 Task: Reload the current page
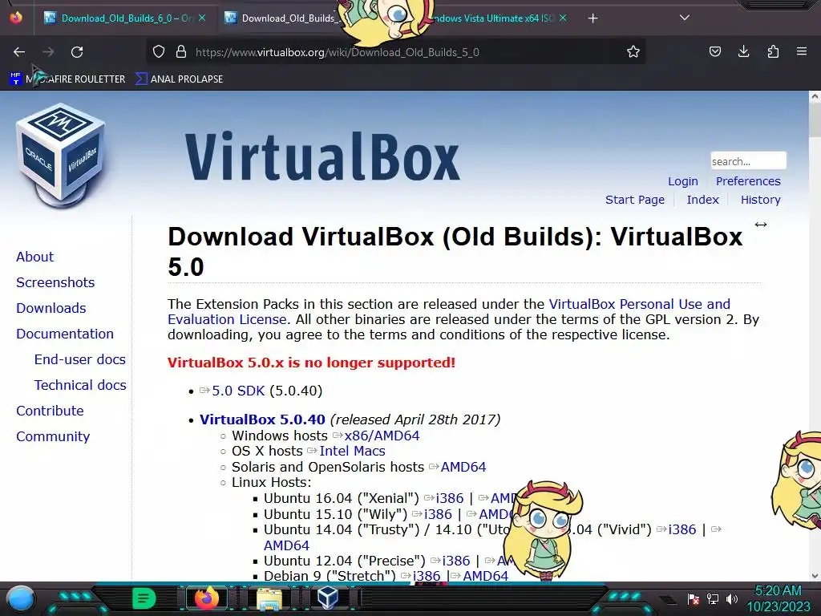(77, 52)
